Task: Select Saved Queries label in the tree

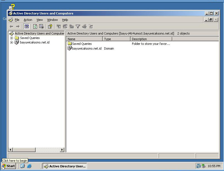Action: click(30, 38)
